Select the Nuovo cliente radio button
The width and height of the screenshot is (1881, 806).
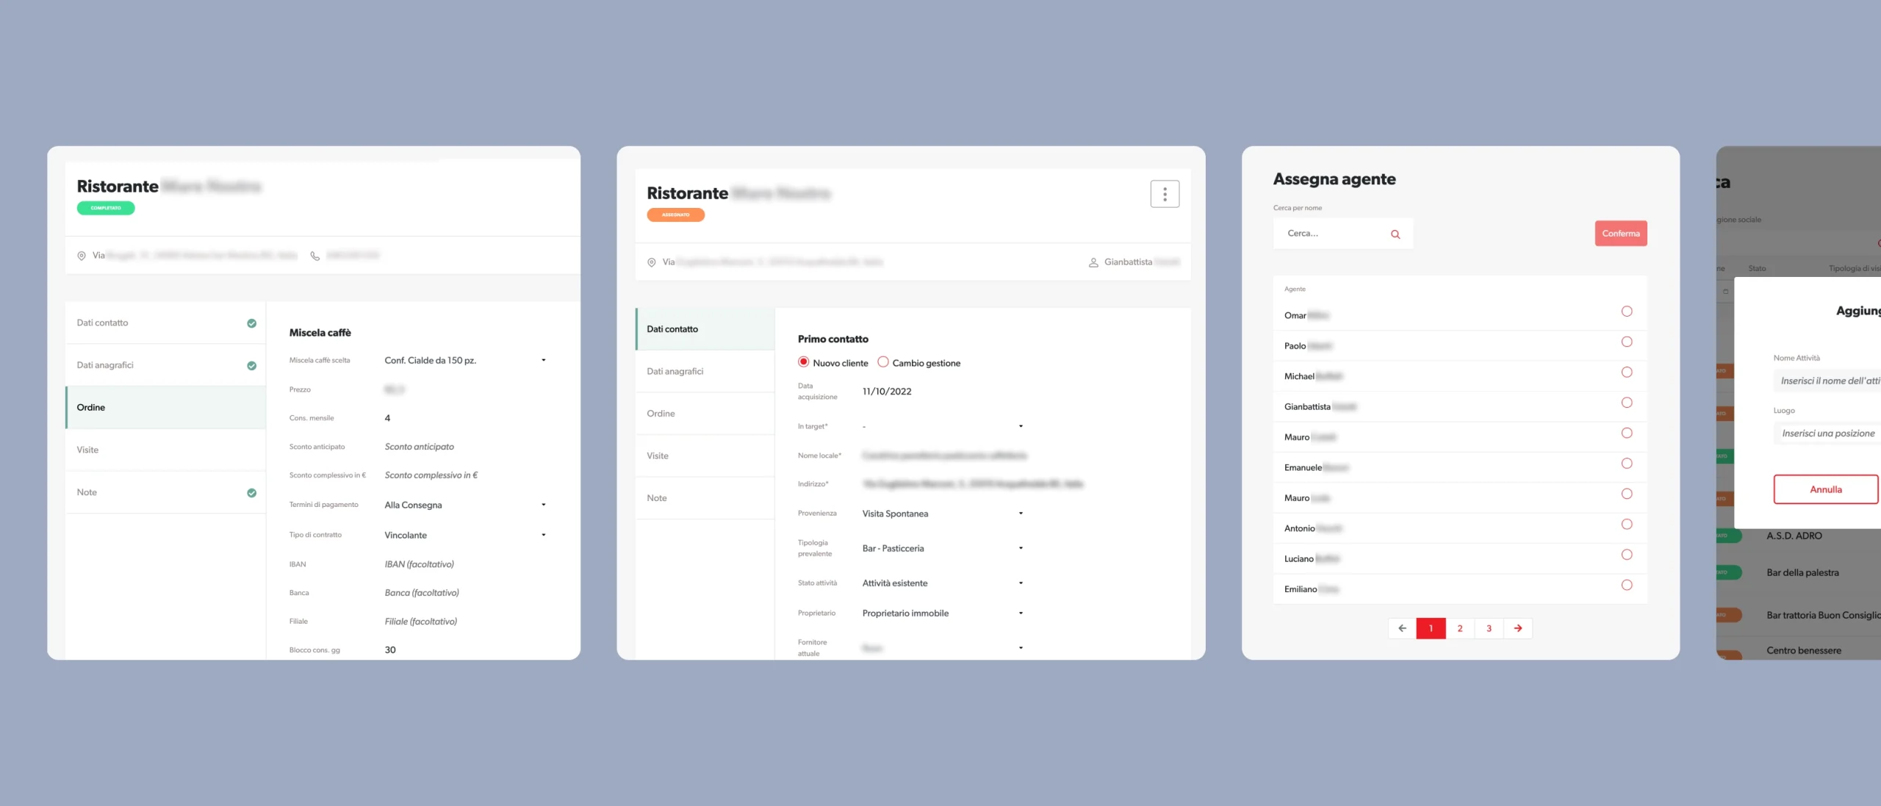(803, 362)
